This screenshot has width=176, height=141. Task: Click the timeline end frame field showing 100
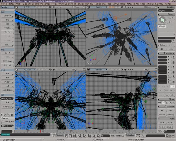(x=169, y=131)
